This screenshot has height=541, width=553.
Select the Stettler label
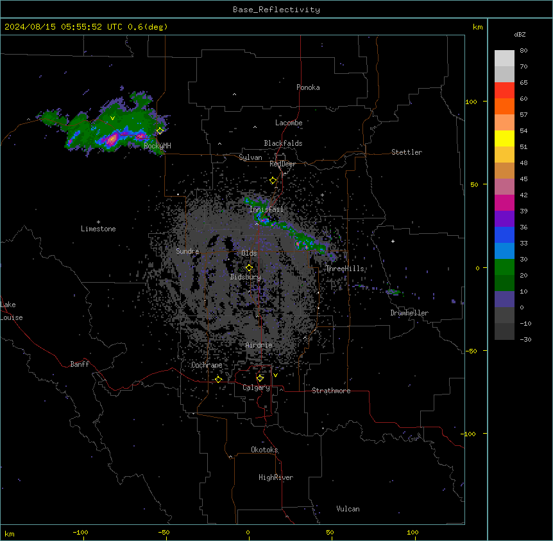pyautogui.click(x=407, y=152)
